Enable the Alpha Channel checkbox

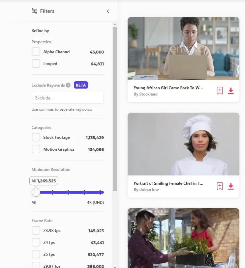36,52
